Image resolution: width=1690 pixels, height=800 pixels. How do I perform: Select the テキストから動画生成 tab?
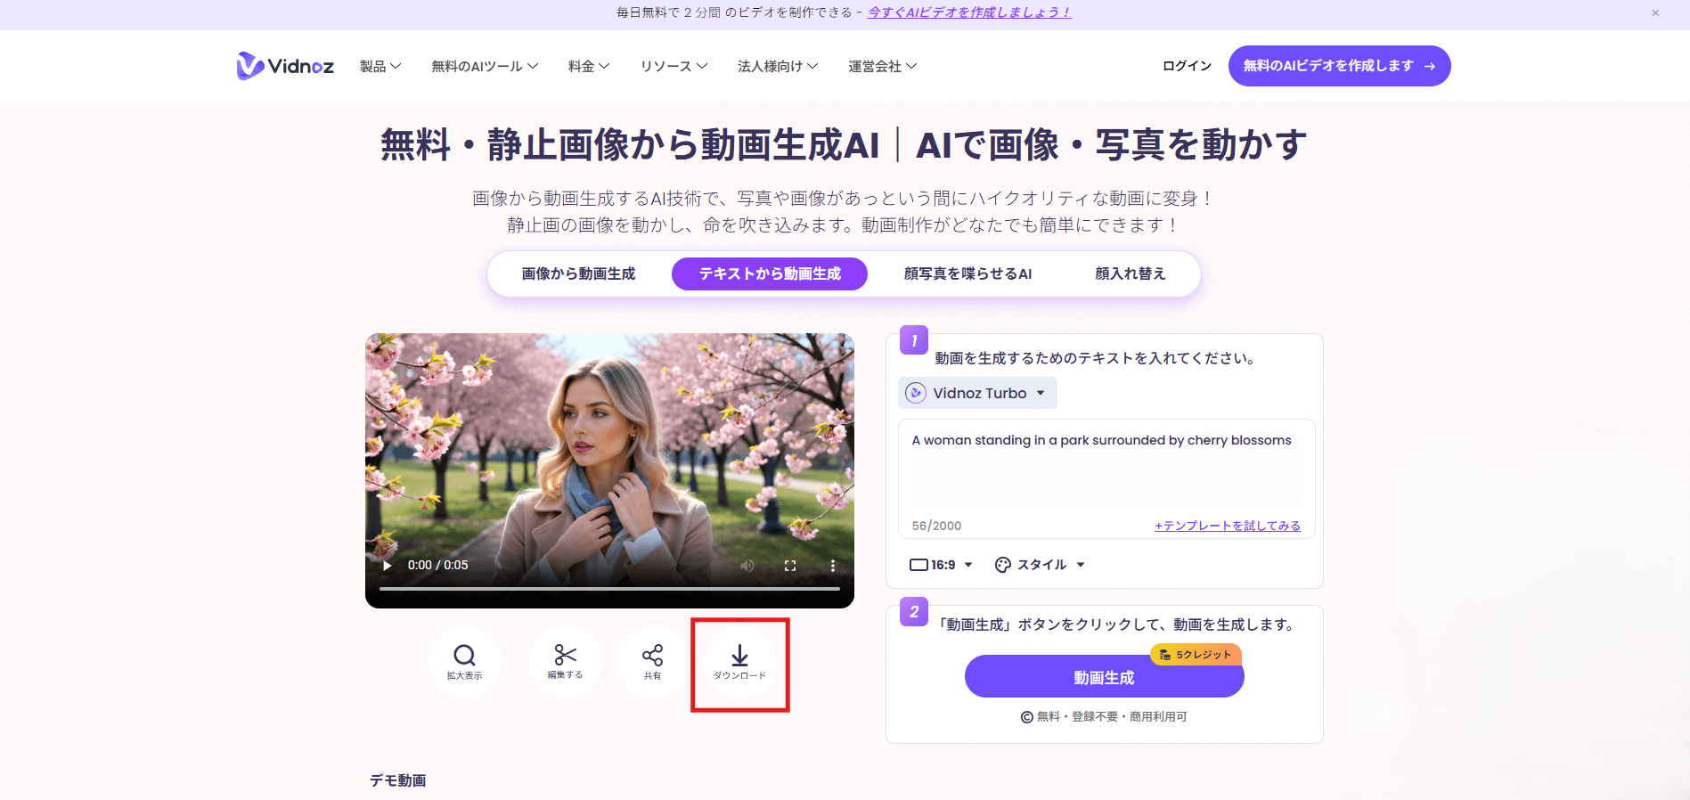770,273
